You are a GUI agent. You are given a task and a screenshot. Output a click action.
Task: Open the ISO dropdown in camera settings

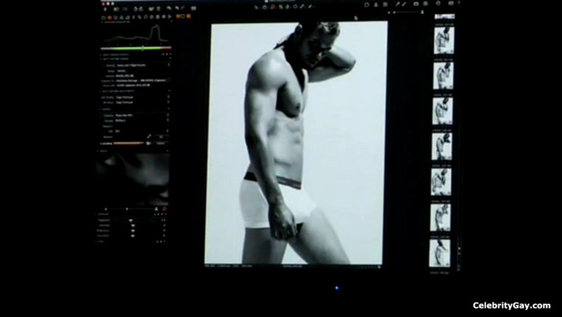pyautogui.click(x=167, y=131)
